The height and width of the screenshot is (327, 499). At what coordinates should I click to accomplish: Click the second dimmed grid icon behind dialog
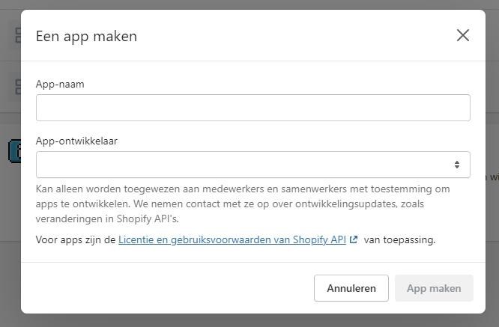(x=16, y=87)
